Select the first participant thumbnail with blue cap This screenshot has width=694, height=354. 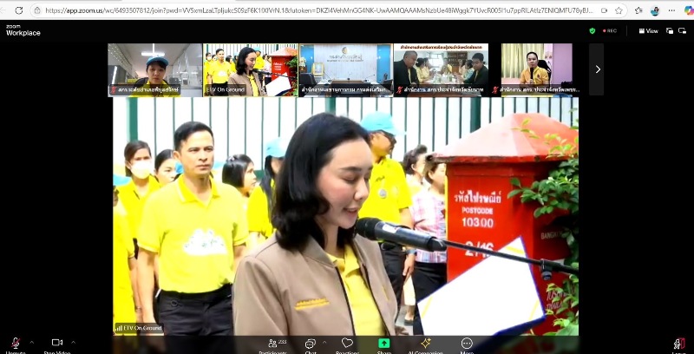click(155, 70)
